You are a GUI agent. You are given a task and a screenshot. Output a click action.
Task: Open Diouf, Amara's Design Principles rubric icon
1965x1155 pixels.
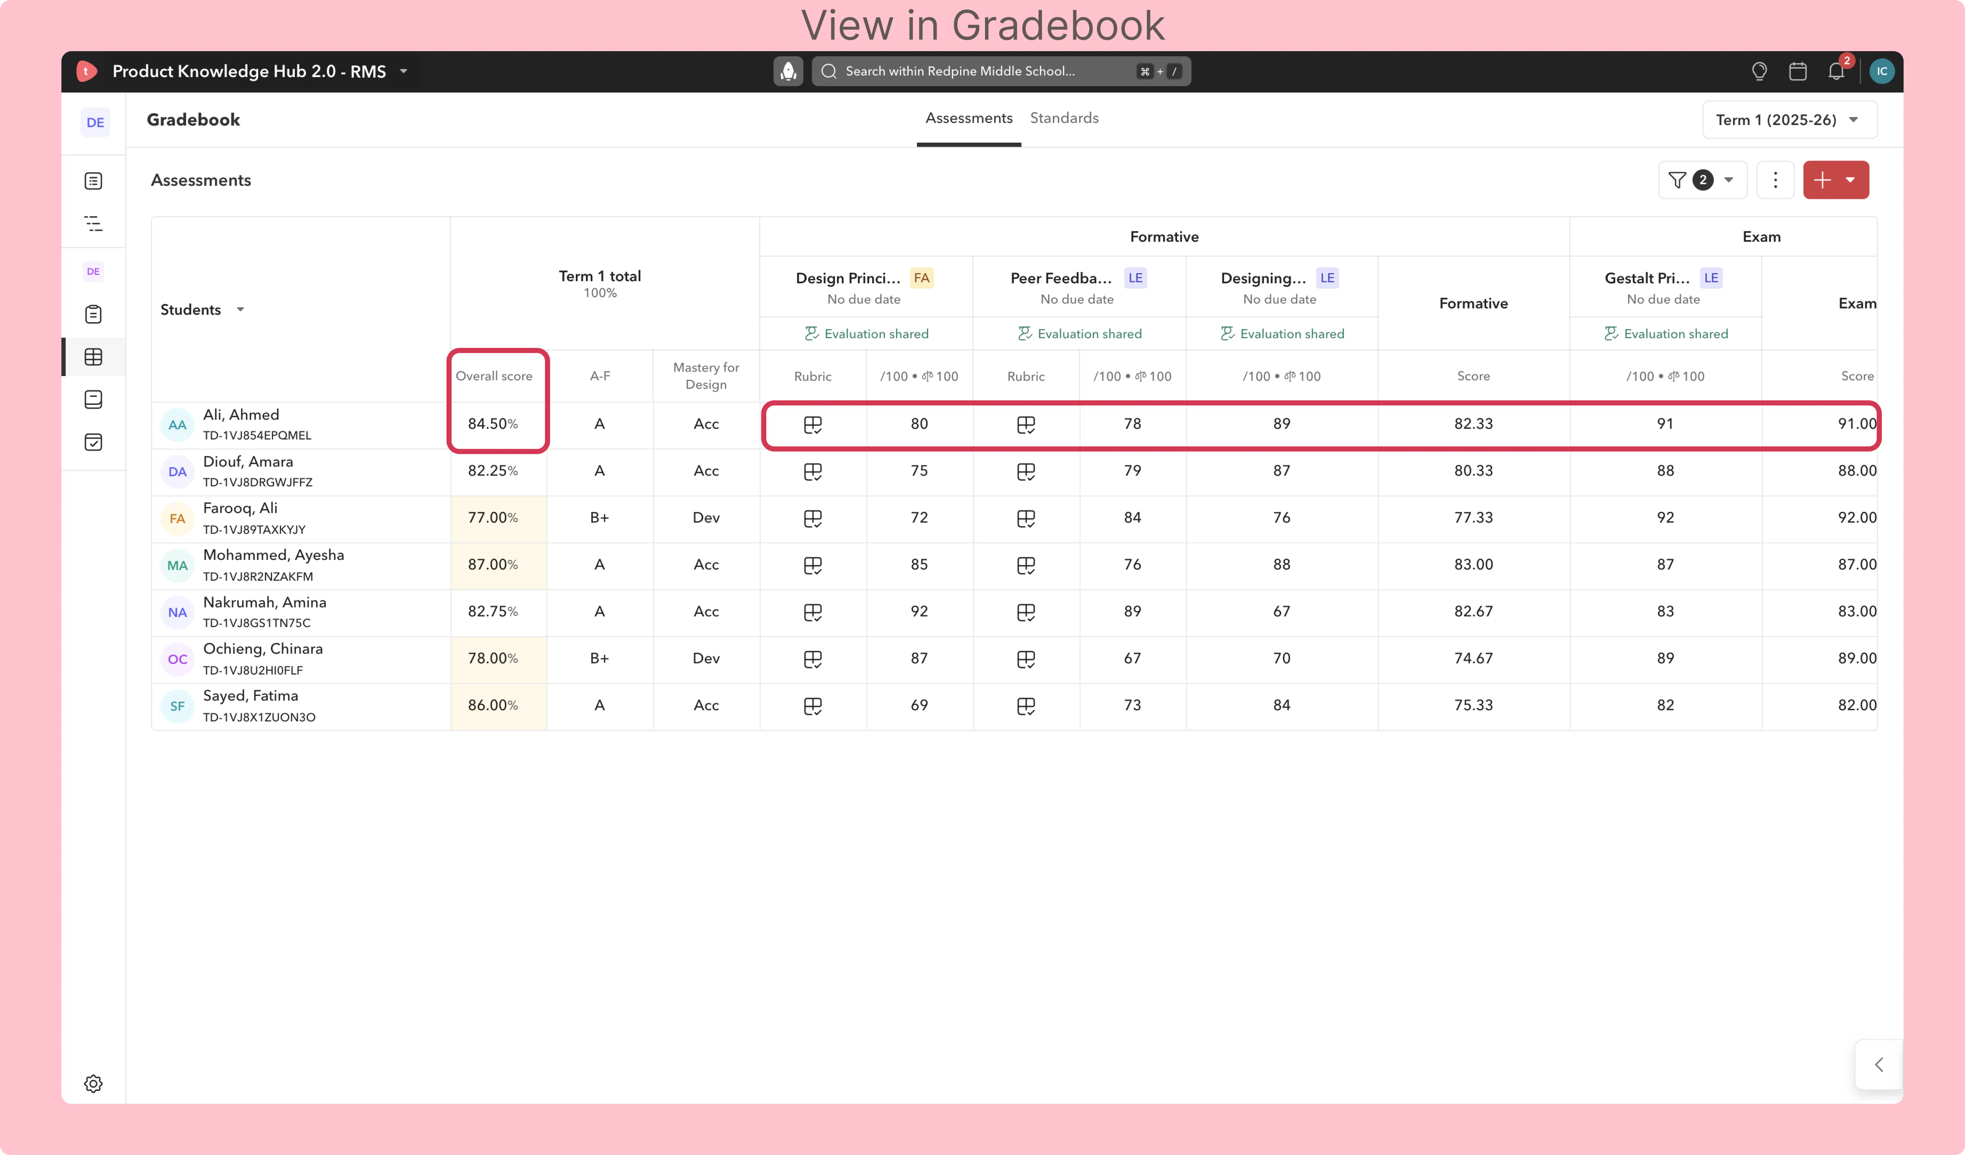click(x=812, y=472)
